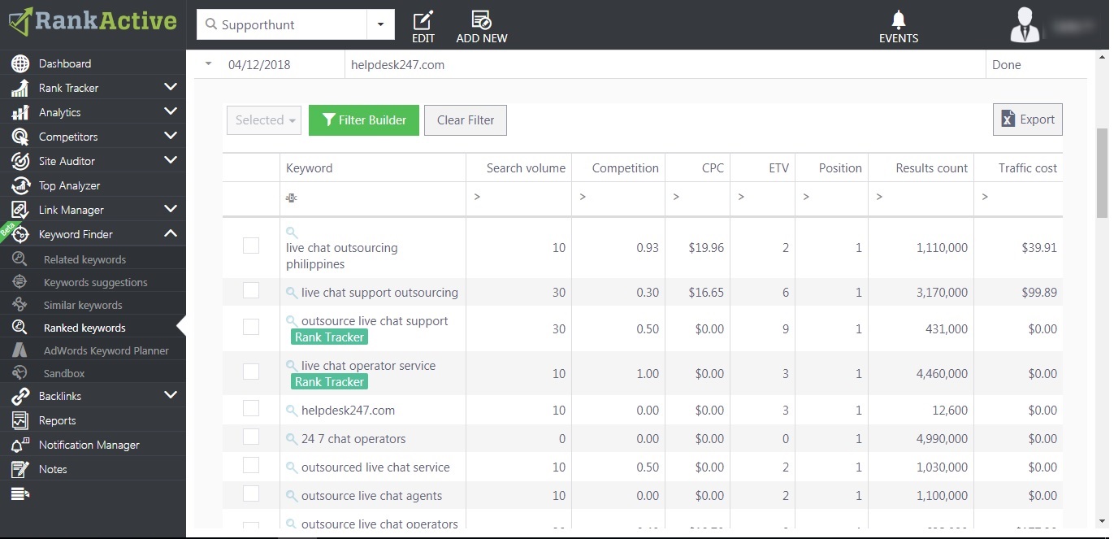This screenshot has height=539, width=1114.
Task: Click the Supporthunt project search field
Action: [x=282, y=24]
